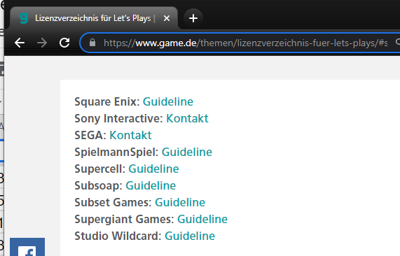Screen dimensions: 400x256
Task: Click the 'SEGA:' label text
Action: coord(90,135)
